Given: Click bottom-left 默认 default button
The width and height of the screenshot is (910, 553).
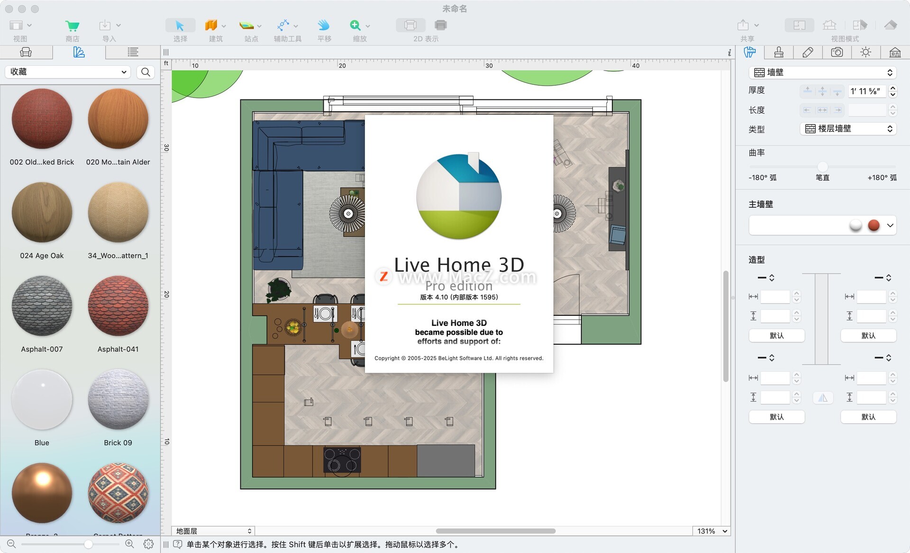Looking at the screenshot, I should pyautogui.click(x=777, y=417).
